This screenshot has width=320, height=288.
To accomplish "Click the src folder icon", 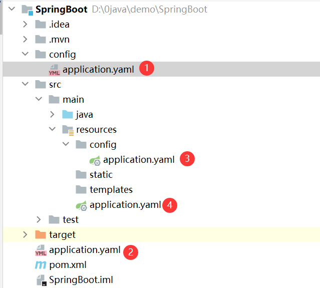I will pos(41,84).
